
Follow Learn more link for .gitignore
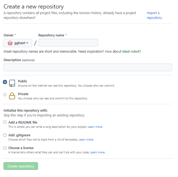86,140
